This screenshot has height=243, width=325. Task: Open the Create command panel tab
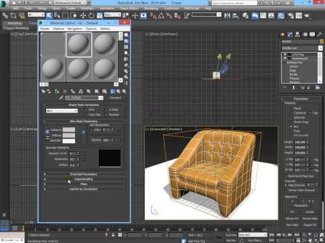click(282, 34)
